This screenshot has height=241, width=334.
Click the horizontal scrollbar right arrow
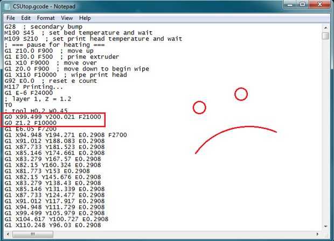point(317,234)
